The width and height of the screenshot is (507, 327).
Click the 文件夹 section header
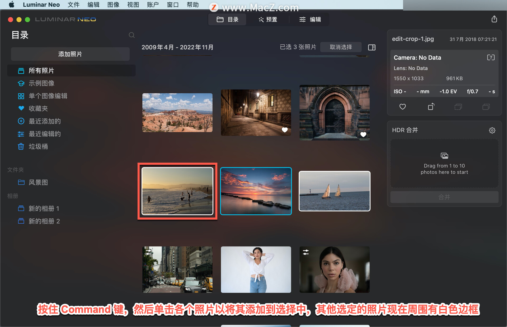coord(16,170)
